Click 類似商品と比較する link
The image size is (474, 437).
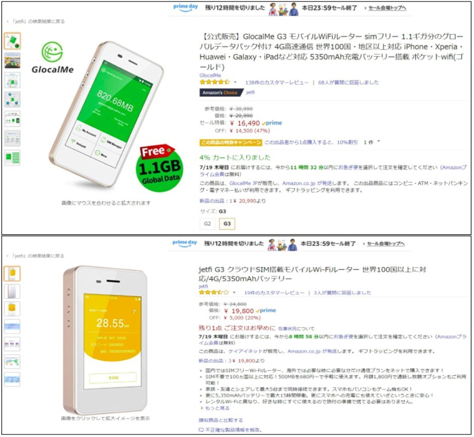tap(221, 420)
